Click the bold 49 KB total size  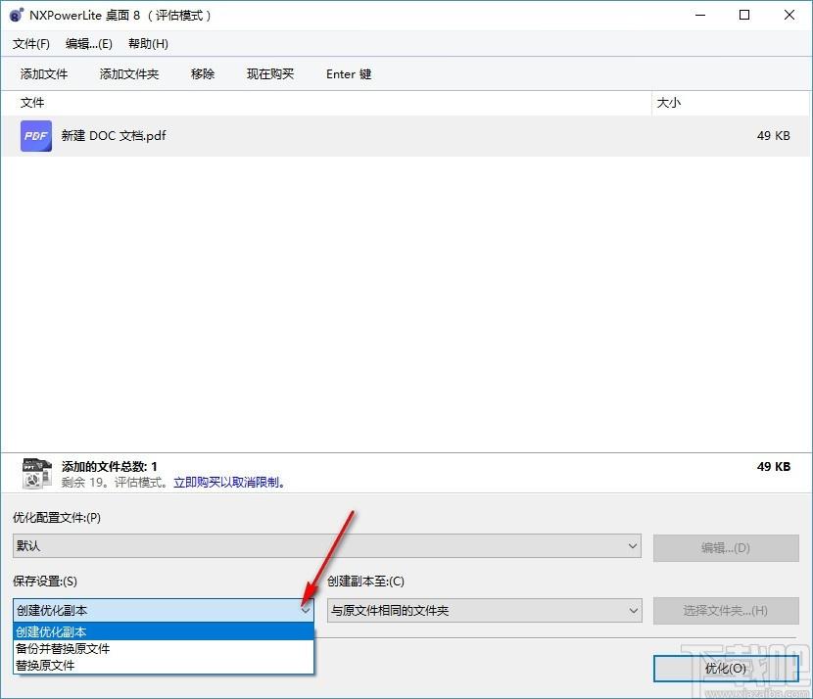pos(774,466)
